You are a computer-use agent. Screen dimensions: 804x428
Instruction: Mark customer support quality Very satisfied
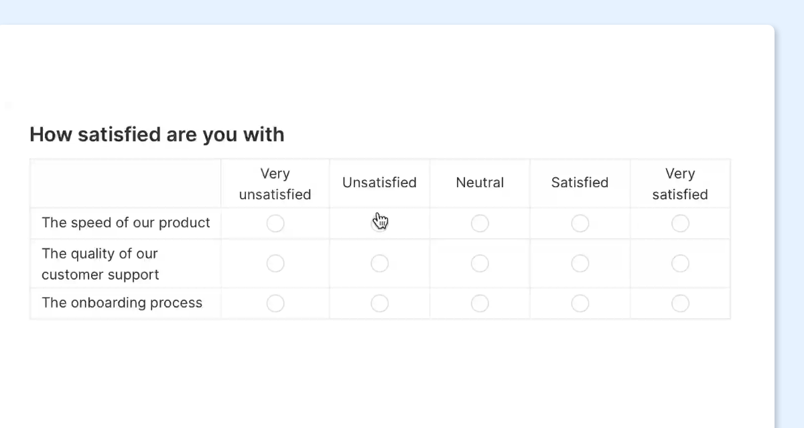(x=680, y=263)
